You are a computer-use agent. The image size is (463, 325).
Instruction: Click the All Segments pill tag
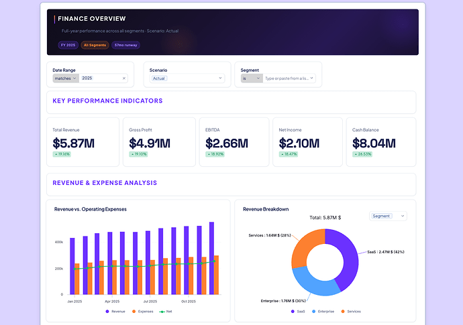(x=95, y=45)
